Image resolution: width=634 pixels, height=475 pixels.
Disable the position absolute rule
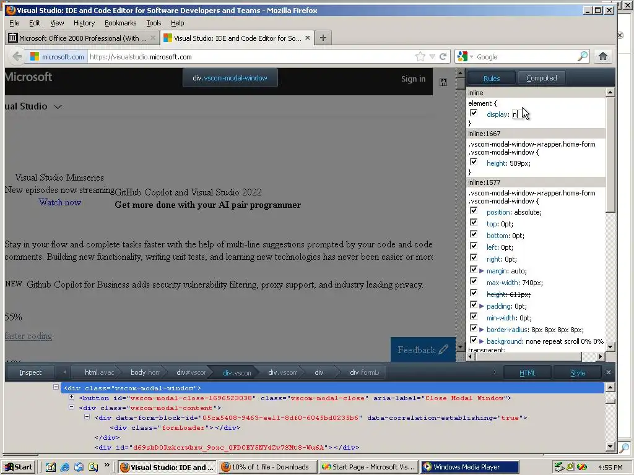click(474, 211)
